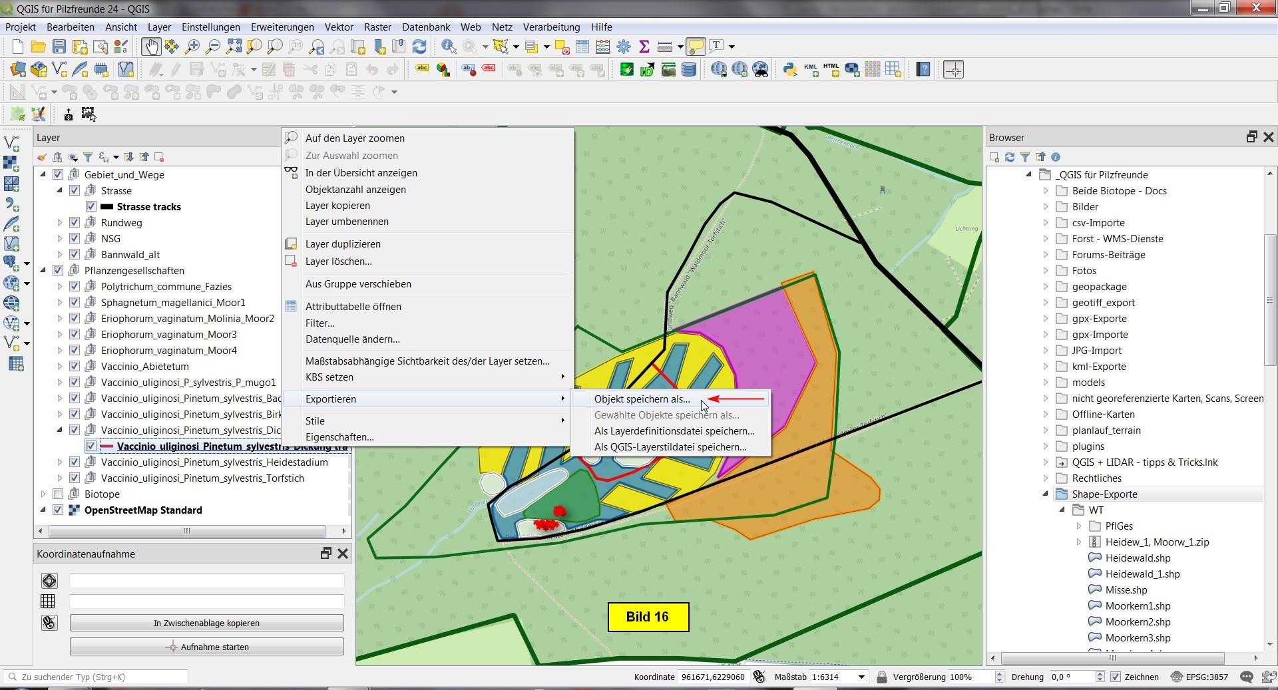
Task: Expand the Bannwald_alt layer node
Action: (x=60, y=255)
